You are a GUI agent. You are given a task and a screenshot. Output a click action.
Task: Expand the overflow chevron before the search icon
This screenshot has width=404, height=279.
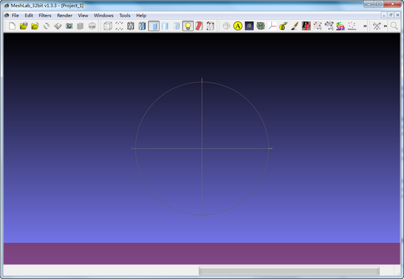click(x=385, y=26)
